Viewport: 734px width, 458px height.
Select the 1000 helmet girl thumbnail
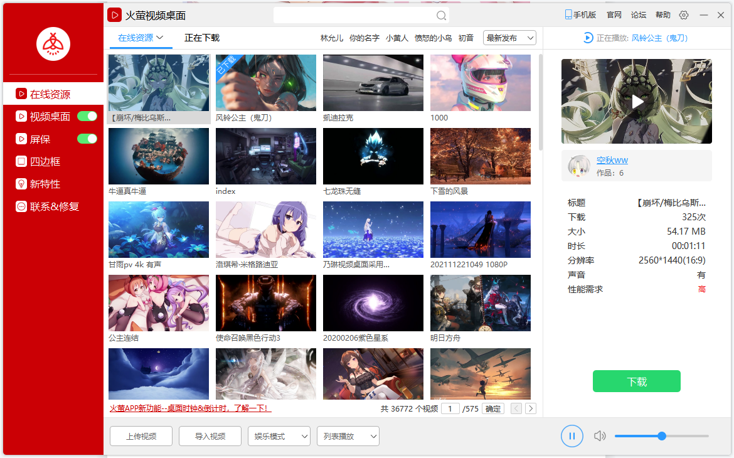click(481, 83)
